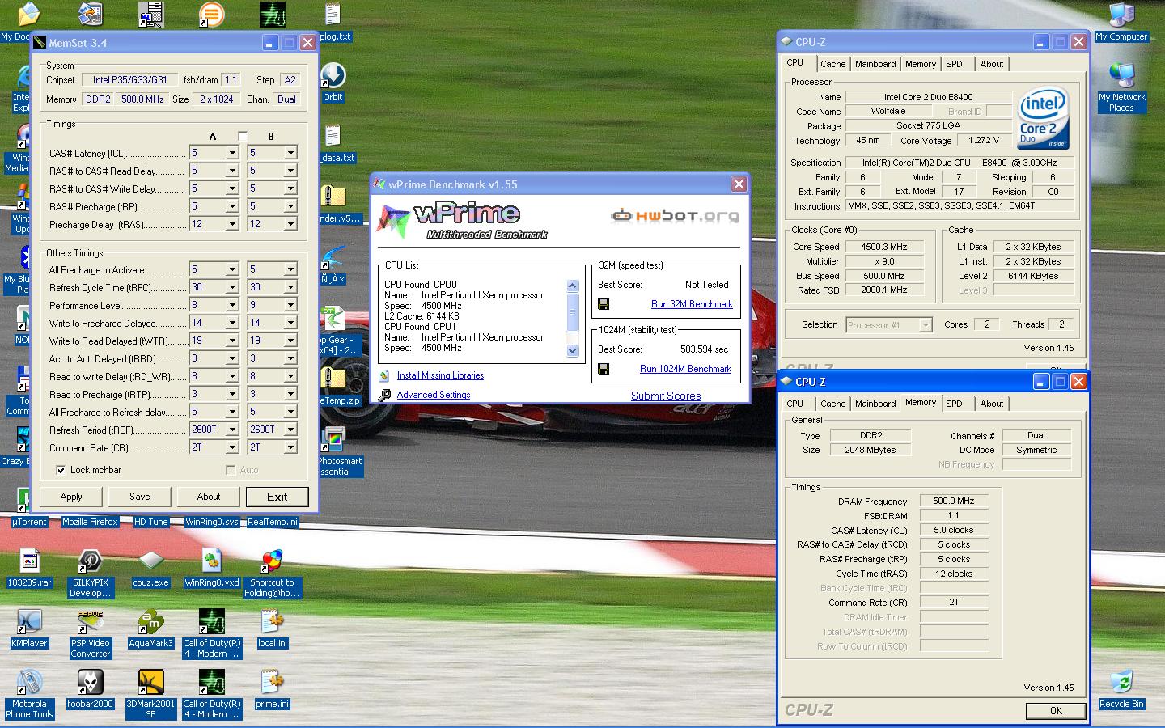Open About tab in bottom CPU-Z window

[992, 404]
